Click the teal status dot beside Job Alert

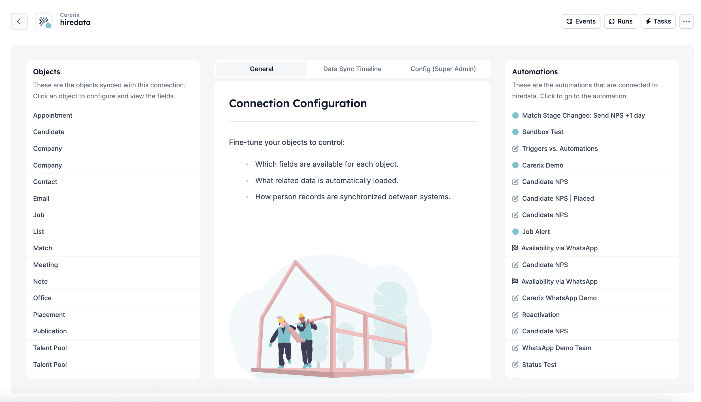point(515,232)
